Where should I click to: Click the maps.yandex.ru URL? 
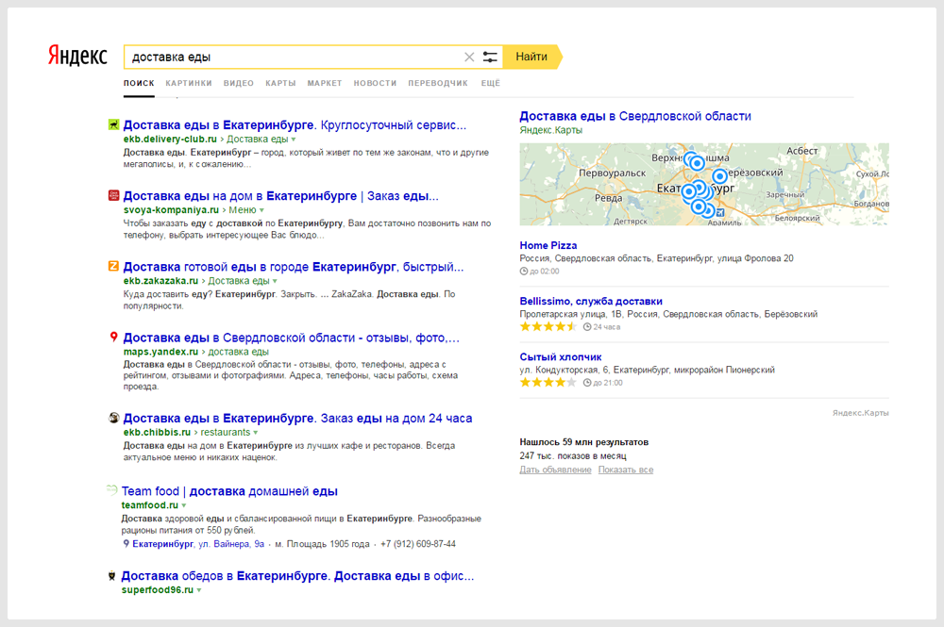coord(160,352)
